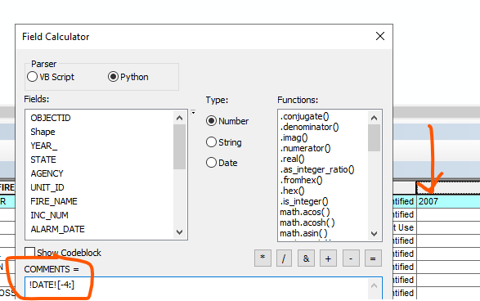
Task: Select FIRE_NAME in the Fields list
Action: (x=54, y=201)
